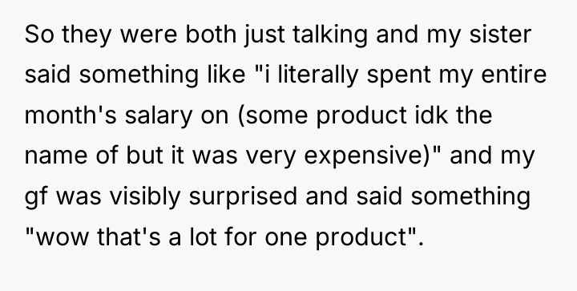Click the word "lot" in last line
This screenshot has height=291, width=577.
(x=203, y=236)
